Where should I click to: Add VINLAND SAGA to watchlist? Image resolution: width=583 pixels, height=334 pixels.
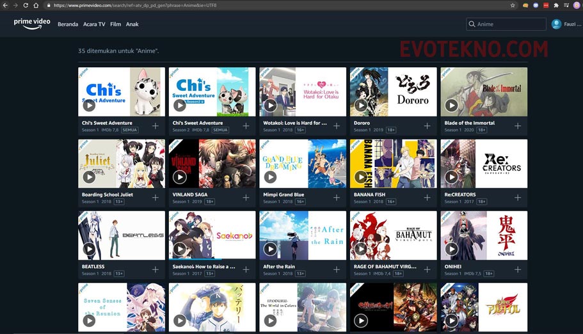[x=246, y=198]
